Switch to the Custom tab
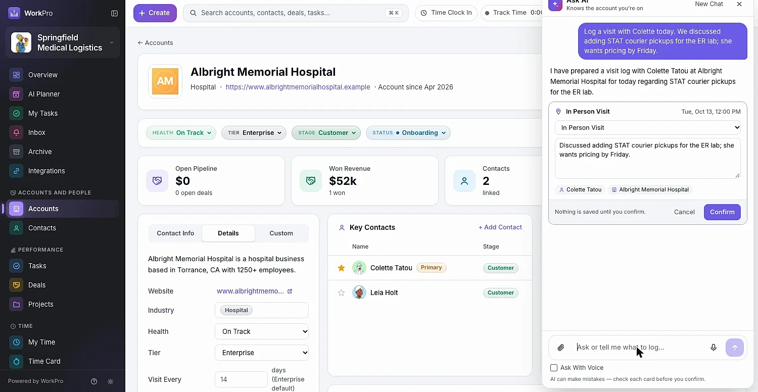The width and height of the screenshot is (758, 392). coord(281,233)
